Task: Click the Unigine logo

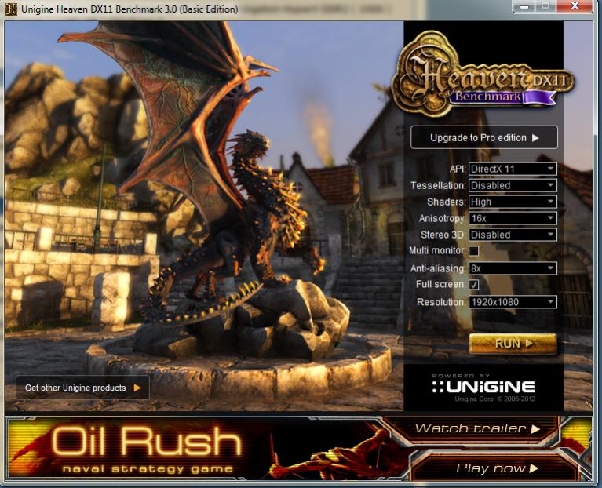Action: click(x=483, y=386)
